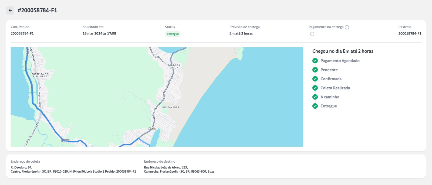432x185 pixels.
Task: Click the Pendente green check icon
Action: click(315, 70)
